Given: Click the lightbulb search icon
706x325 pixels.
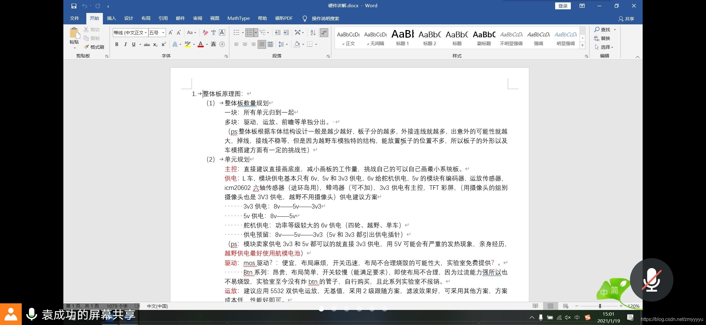Looking at the screenshot, I should (305, 19).
